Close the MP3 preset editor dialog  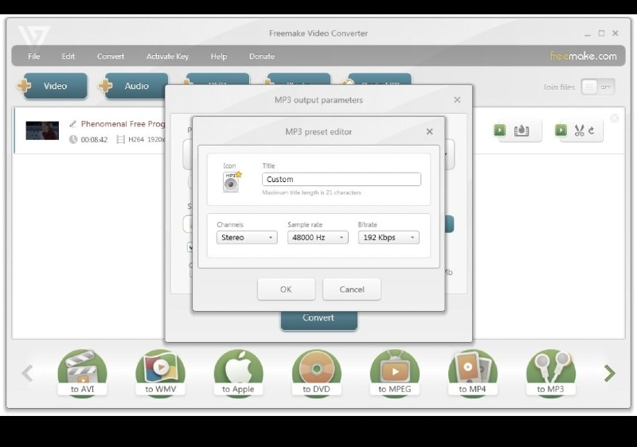(x=429, y=131)
